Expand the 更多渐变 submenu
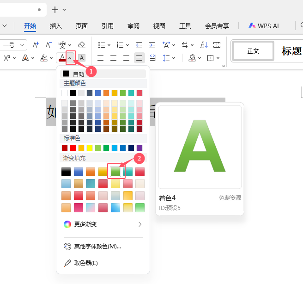The width and height of the screenshot is (303, 284). click(103, 224)
